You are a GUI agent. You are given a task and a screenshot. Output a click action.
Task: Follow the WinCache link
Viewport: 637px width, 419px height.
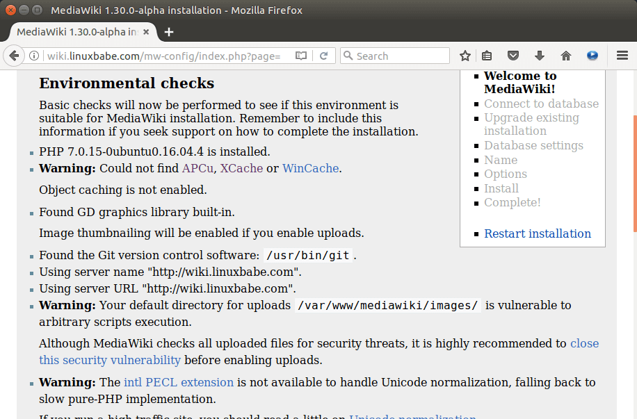coord(310,168)
